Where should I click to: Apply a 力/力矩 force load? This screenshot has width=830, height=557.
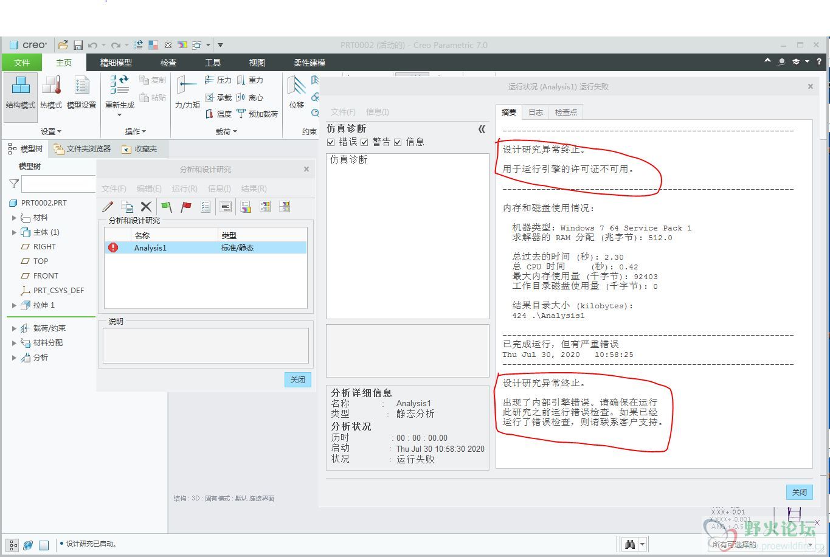point(187,92)
